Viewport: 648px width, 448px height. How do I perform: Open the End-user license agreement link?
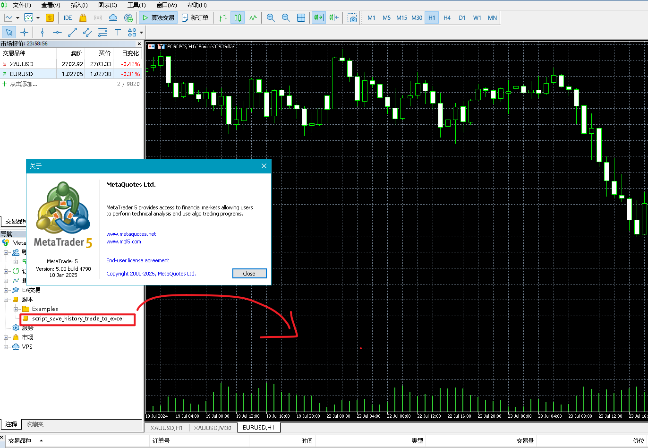[138, 260]
